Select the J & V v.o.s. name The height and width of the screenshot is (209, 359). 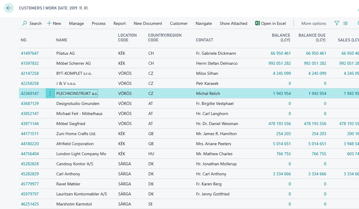pos(66,83)
